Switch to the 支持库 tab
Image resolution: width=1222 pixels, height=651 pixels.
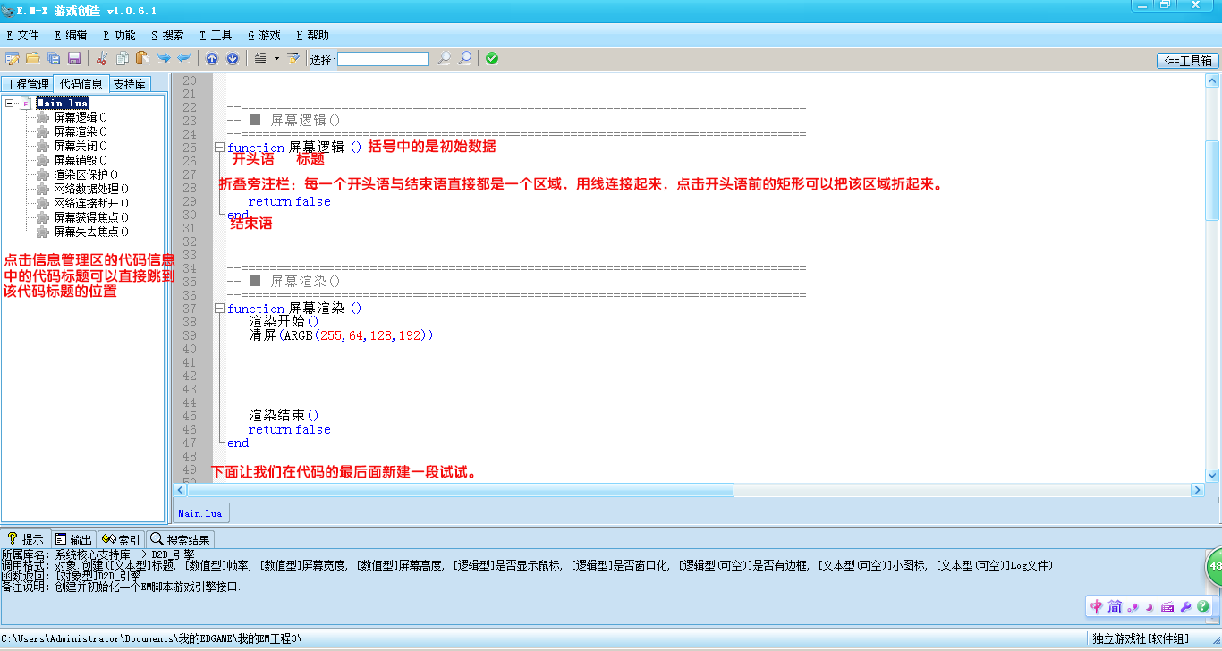pos(130,84)
